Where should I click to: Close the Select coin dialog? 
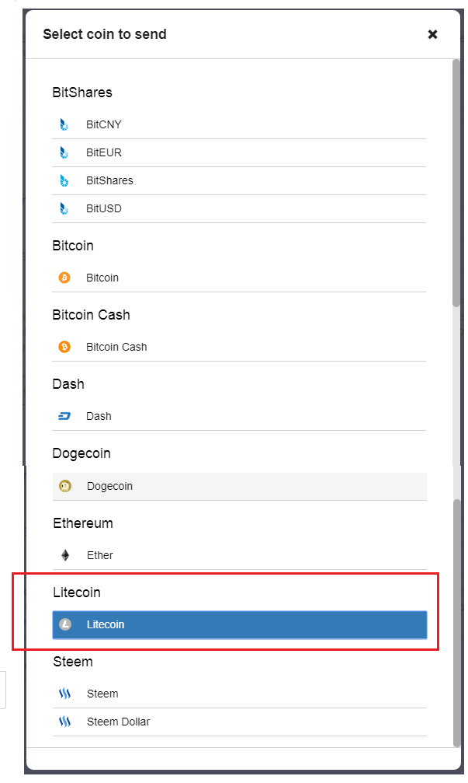click(x=432, y=34)
